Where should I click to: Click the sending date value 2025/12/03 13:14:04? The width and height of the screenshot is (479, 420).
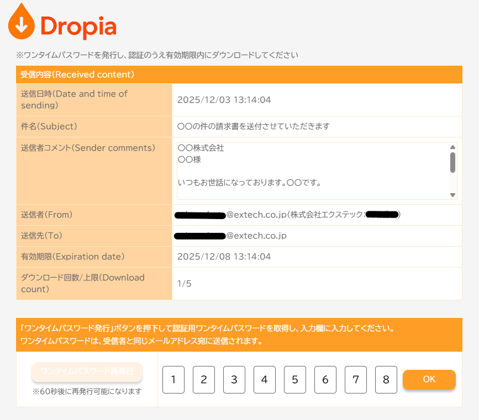pyautogui.click(x=224, y=100)
